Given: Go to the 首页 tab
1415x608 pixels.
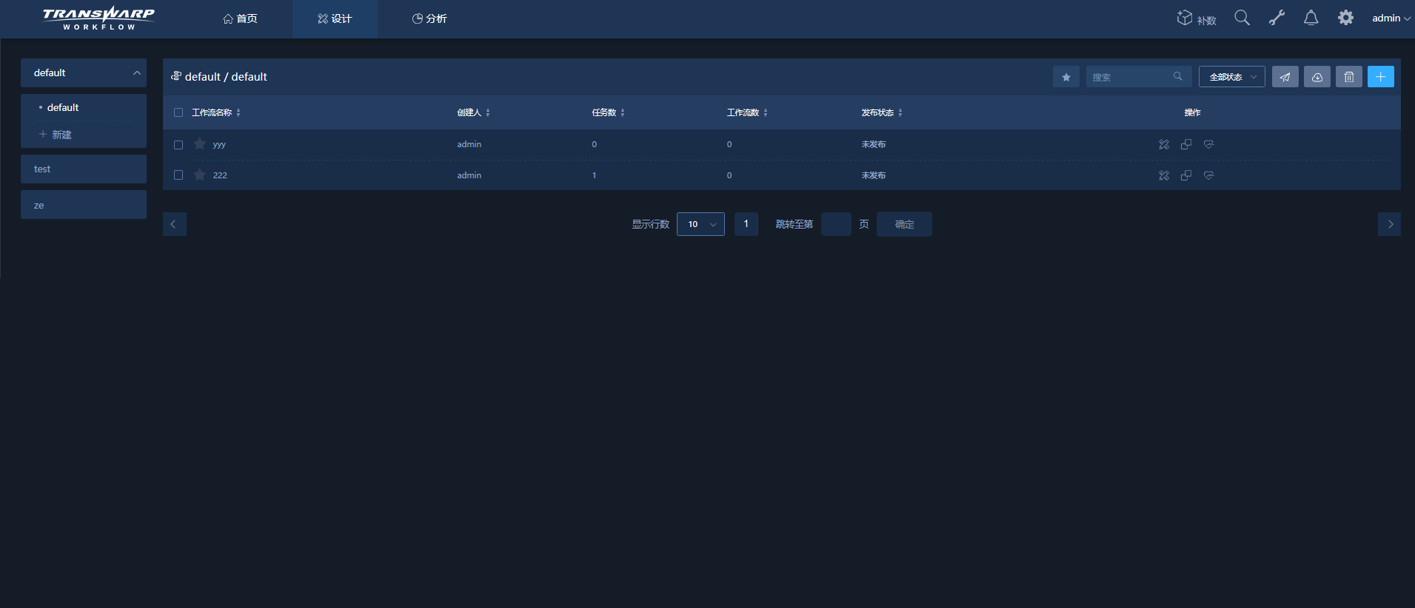Looking at the screenshot, I should coord(240,18).
